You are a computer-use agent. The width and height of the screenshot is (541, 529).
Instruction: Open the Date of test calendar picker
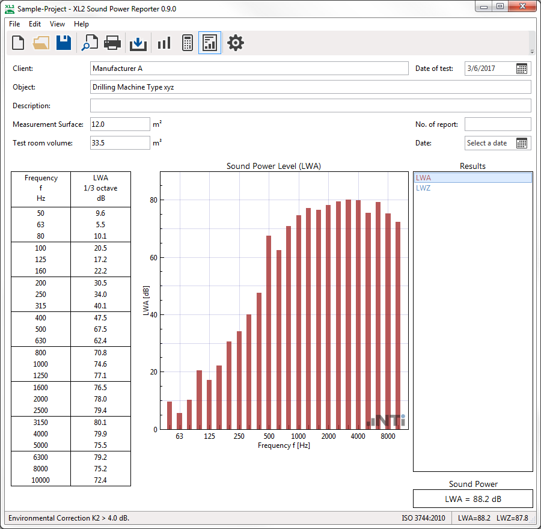(522, 69)
